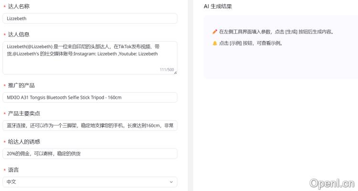Viewport: 358px width, 191px height.
Task: Focus the 给达人的诱惑 field with 20%的佣金
Action: 90,154
